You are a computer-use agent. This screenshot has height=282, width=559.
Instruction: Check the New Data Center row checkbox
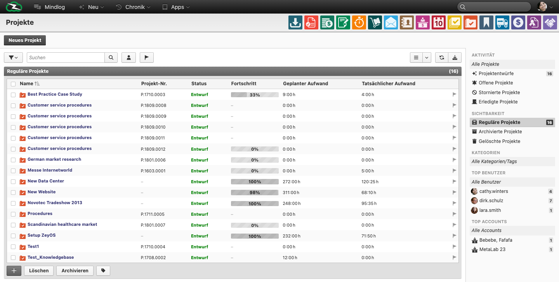click(13, 181)
